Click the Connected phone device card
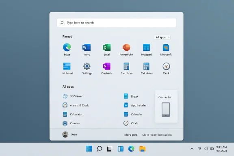Viewport: 234px width, 156px height. 166,106
